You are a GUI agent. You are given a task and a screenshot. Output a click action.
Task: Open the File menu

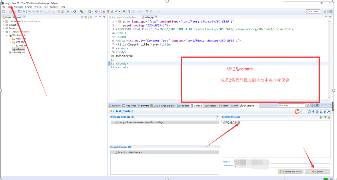(3, 7)
